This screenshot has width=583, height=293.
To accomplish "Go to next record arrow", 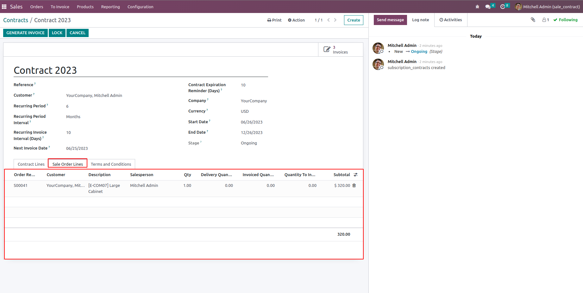I will (x=335, y=20).
